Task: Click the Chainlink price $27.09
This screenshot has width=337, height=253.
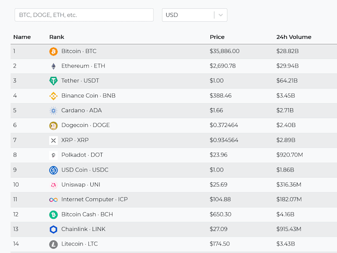Action: point(219,229)
